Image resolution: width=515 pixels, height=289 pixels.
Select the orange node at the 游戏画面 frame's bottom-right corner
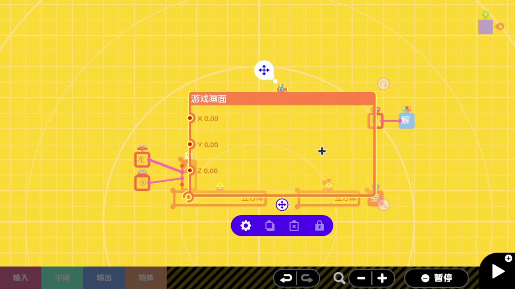pyautogui.click(x=375, y=198)
